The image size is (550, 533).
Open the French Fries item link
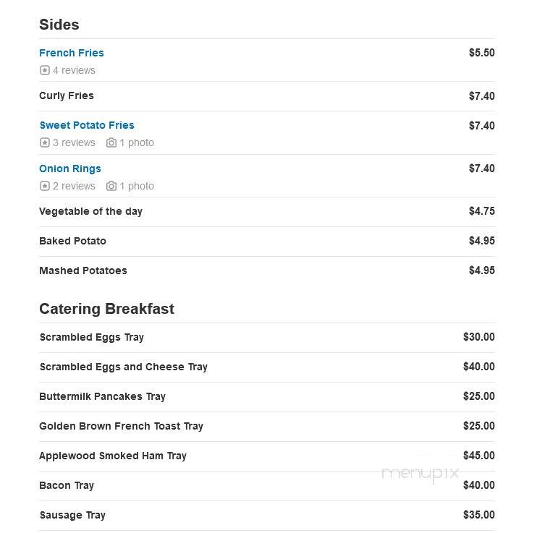pyautogui.click(x=72, y=53)
